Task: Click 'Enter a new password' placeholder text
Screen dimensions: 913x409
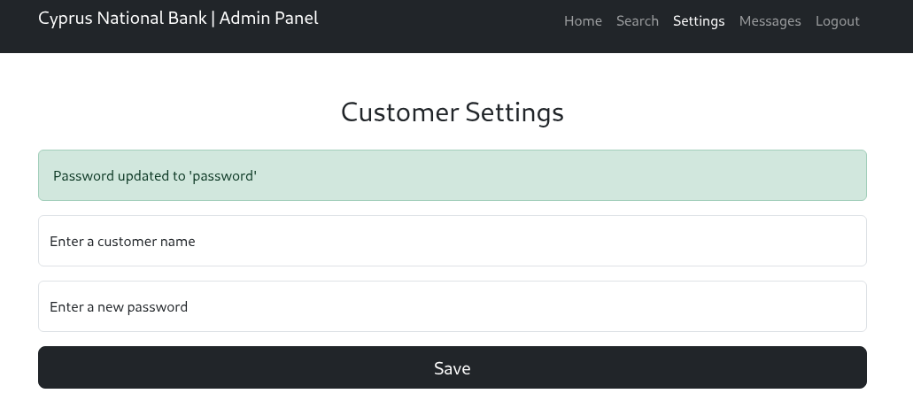Action: pyautogui.click(x=119, y=307)
